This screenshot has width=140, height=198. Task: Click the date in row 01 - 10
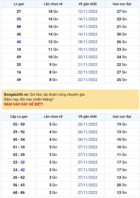87,147
